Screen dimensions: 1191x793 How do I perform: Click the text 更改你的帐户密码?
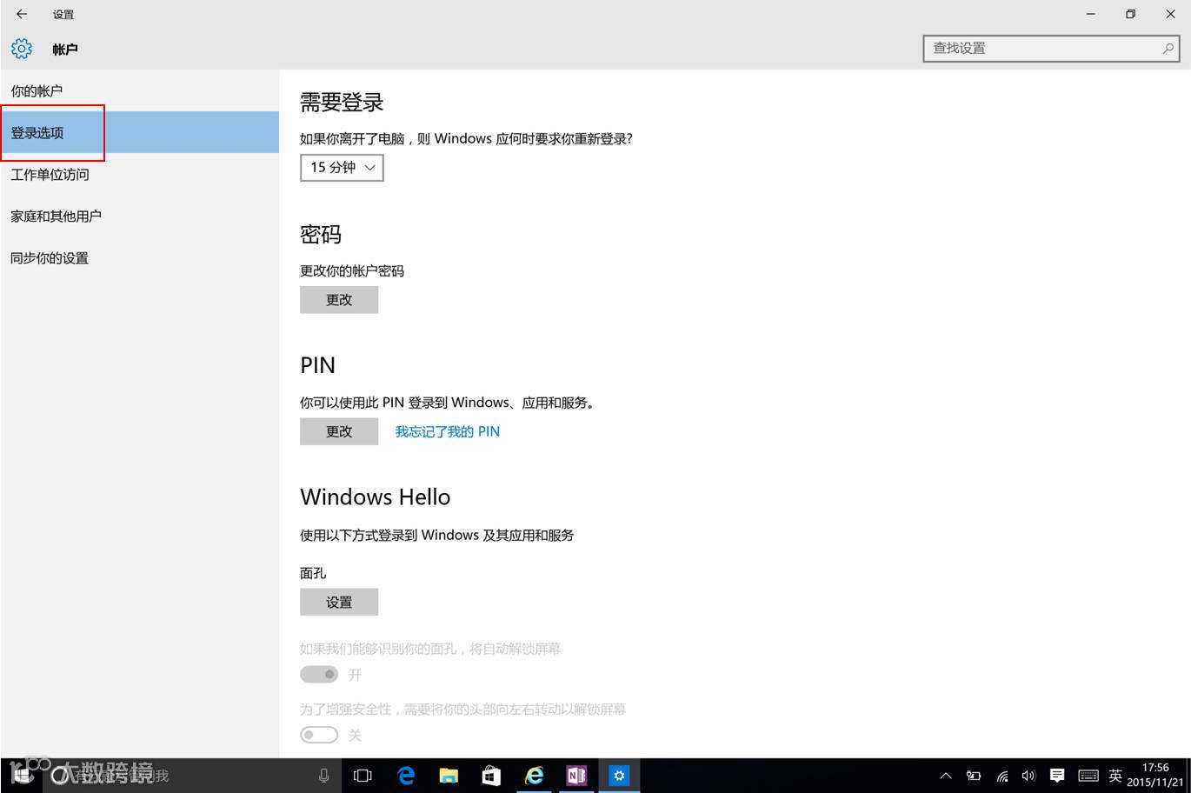point(352,270)
